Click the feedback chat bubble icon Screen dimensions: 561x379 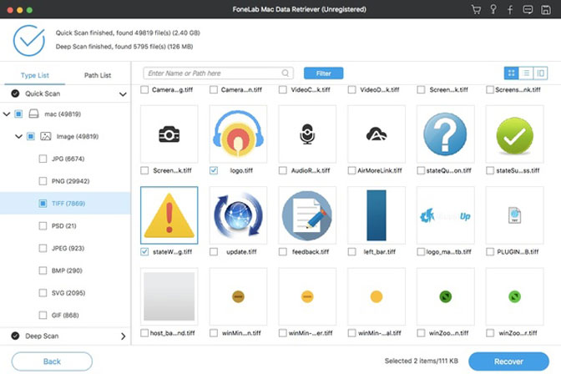[528, 10]
